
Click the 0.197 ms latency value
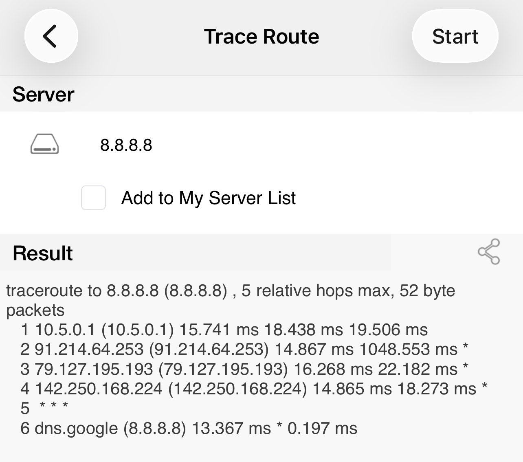322,428
